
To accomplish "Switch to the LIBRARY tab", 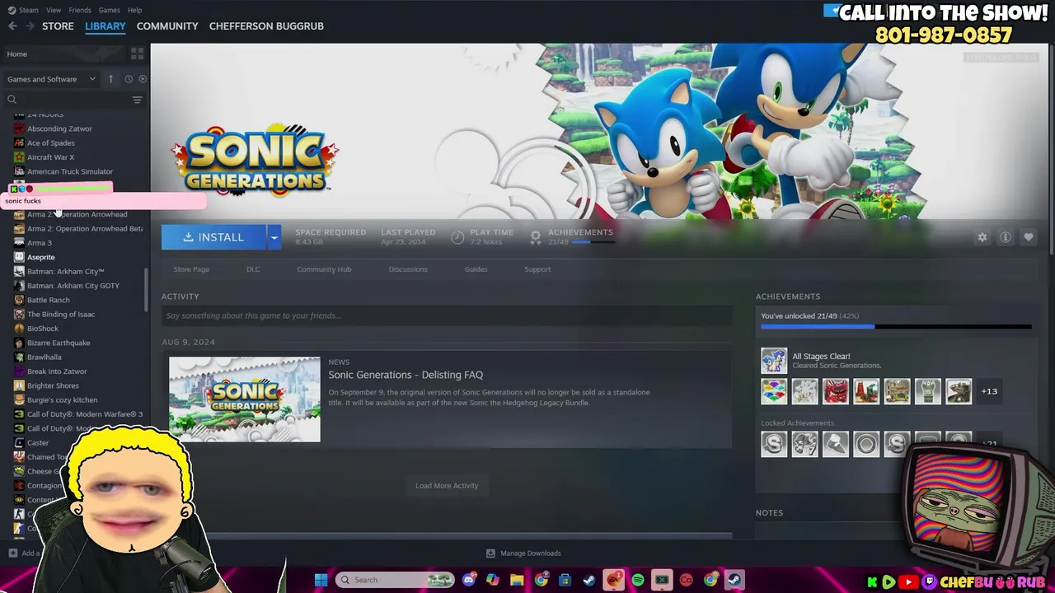I will (105, 26).
